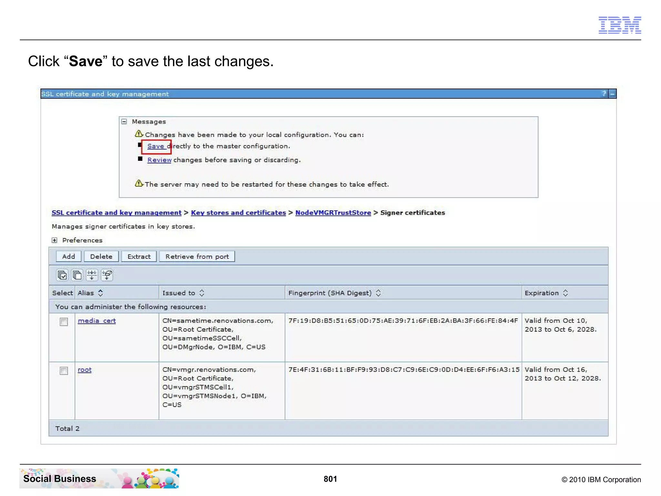Click the Delete button
Screen dimensions: 661x496
point(101,256)
